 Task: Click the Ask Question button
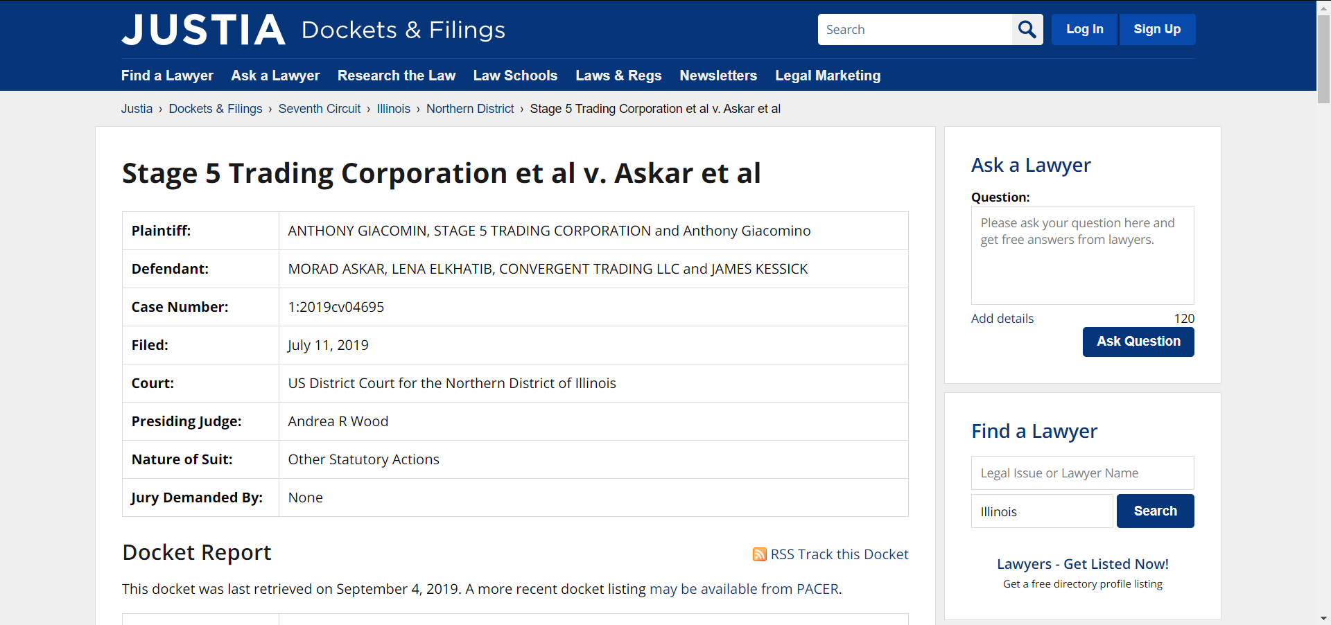pos(1138,342)
